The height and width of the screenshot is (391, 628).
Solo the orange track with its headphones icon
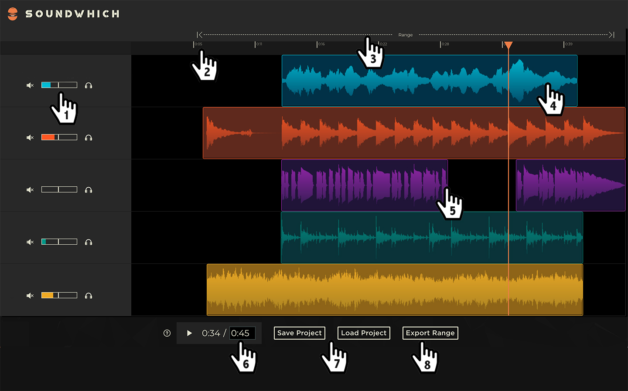[89, 138]
